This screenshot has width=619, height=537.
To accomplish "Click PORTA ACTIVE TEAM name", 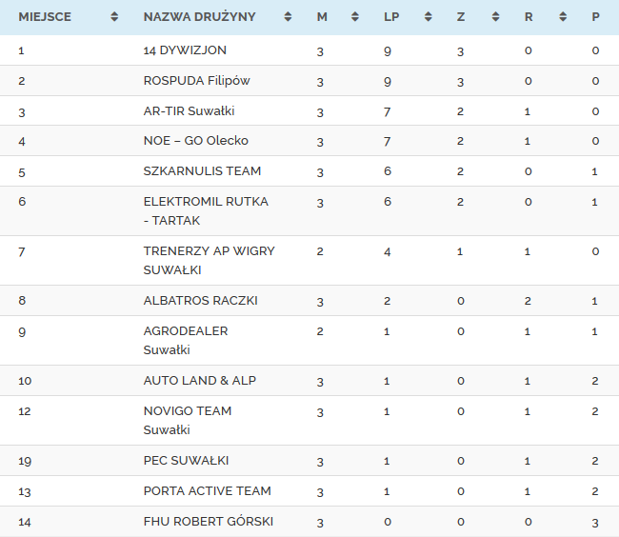I will click(207, 491).
